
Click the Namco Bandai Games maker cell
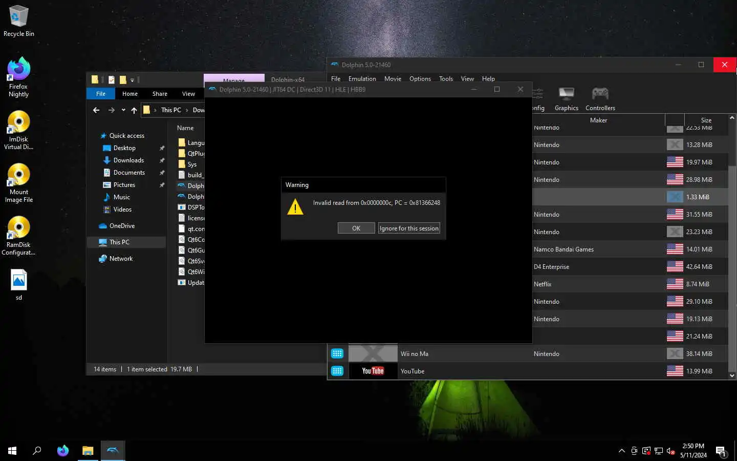click(563, 249)
